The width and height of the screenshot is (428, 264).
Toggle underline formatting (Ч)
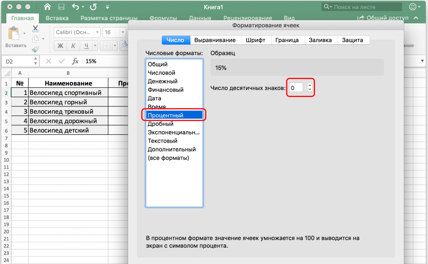click(x=86, y=46)
